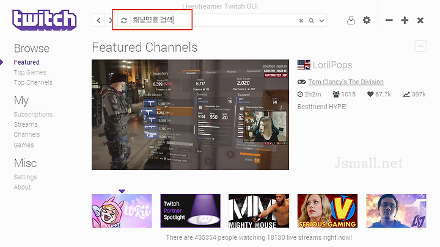Select the Mighty Mouse thumbnail

click(258, 211)
